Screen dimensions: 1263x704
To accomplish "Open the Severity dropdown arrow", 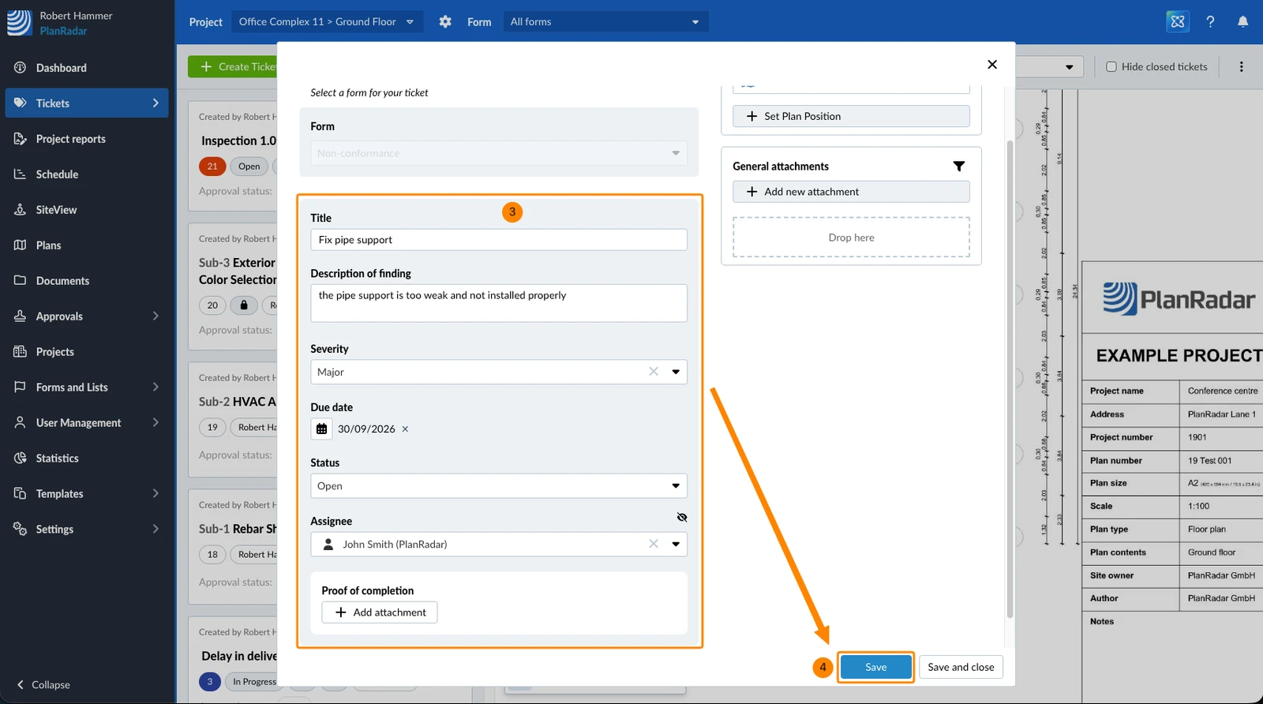I will pos(676,372).
